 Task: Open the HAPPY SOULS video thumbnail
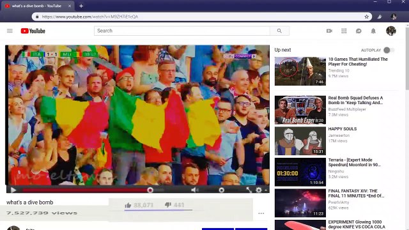pos(300,141)
